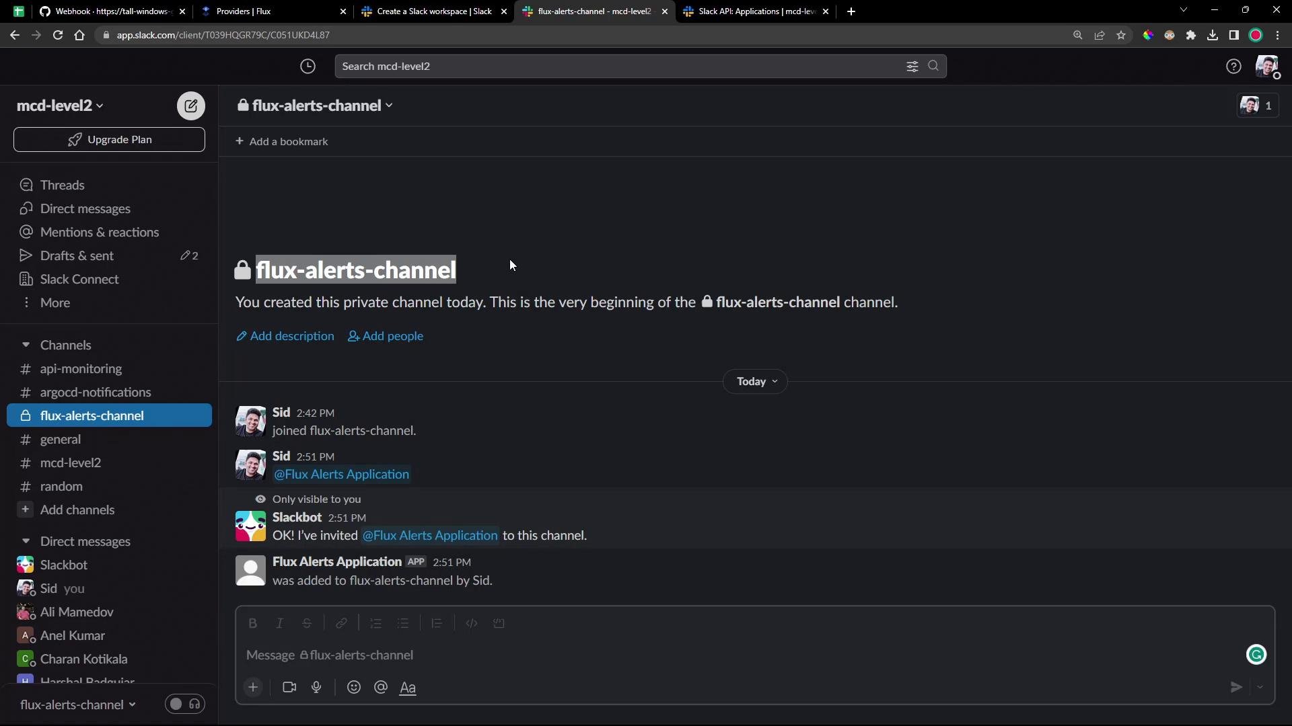Click the Bold formatting icon

tap(253, 623)
